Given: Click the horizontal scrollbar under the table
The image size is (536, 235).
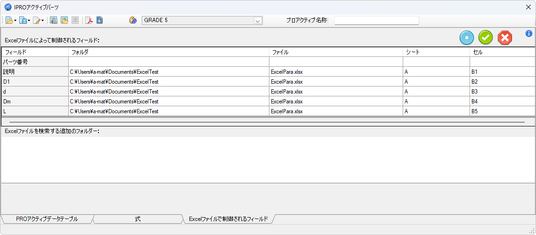Looking at the screenshot, I should pos(267,122).
